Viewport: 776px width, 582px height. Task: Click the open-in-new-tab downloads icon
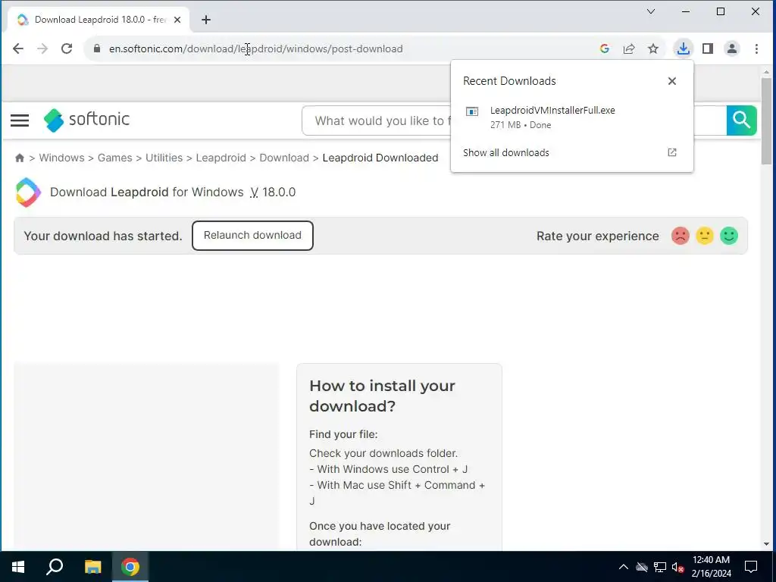tap(671, 152)
